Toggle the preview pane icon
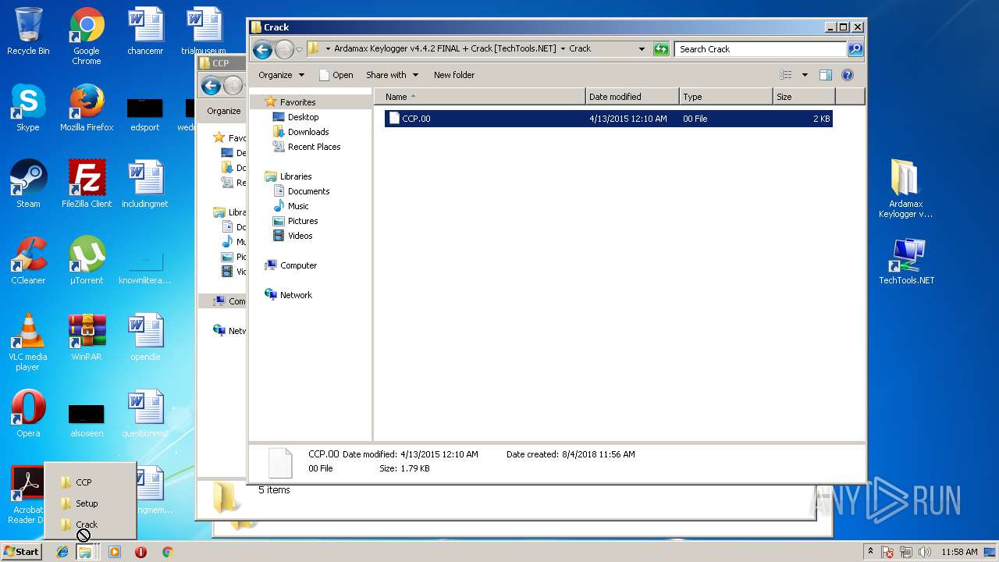 pyautogui.click(x=826, y=75)
